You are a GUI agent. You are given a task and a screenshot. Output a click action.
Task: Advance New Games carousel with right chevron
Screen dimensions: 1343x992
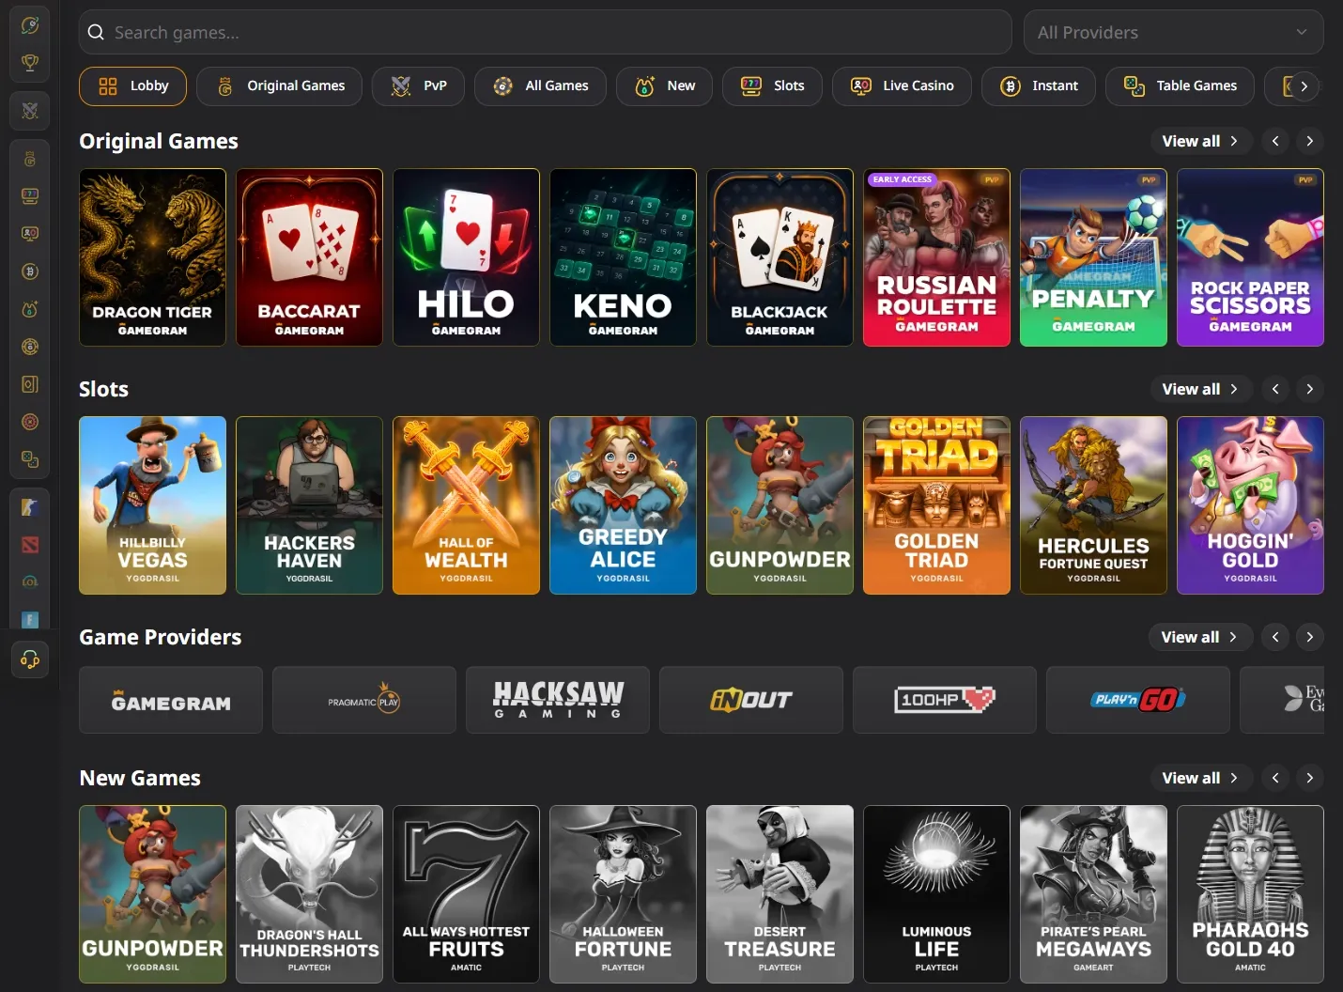pyautogui.click(x=1310, y=778)
